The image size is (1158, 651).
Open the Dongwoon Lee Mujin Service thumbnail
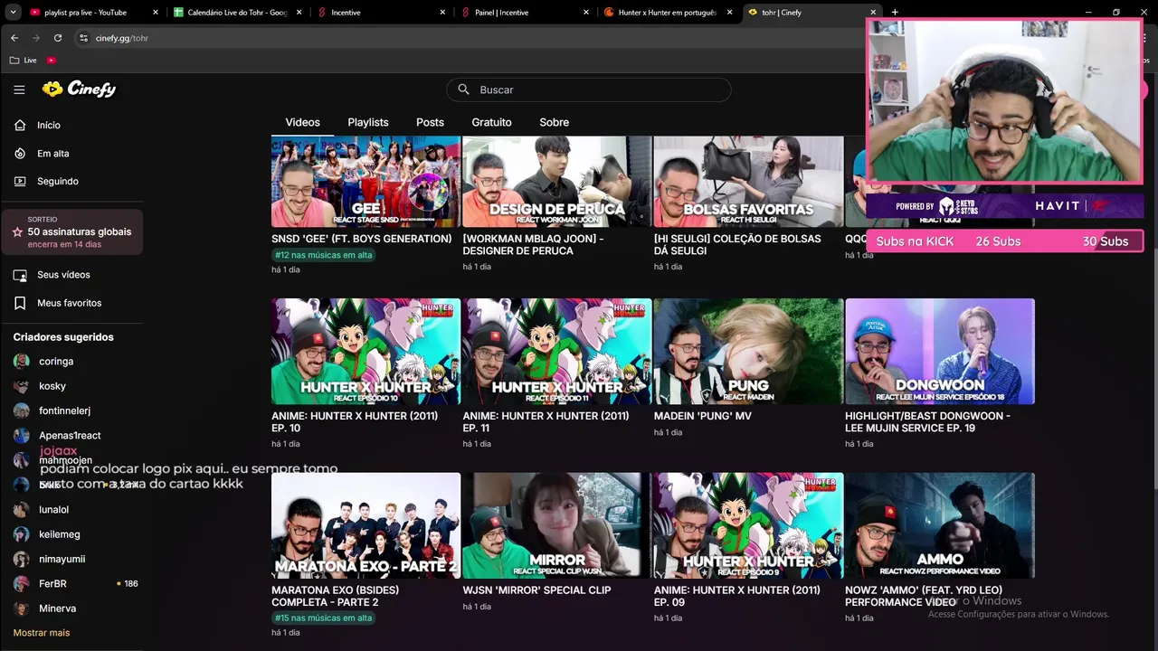(940, 351)
